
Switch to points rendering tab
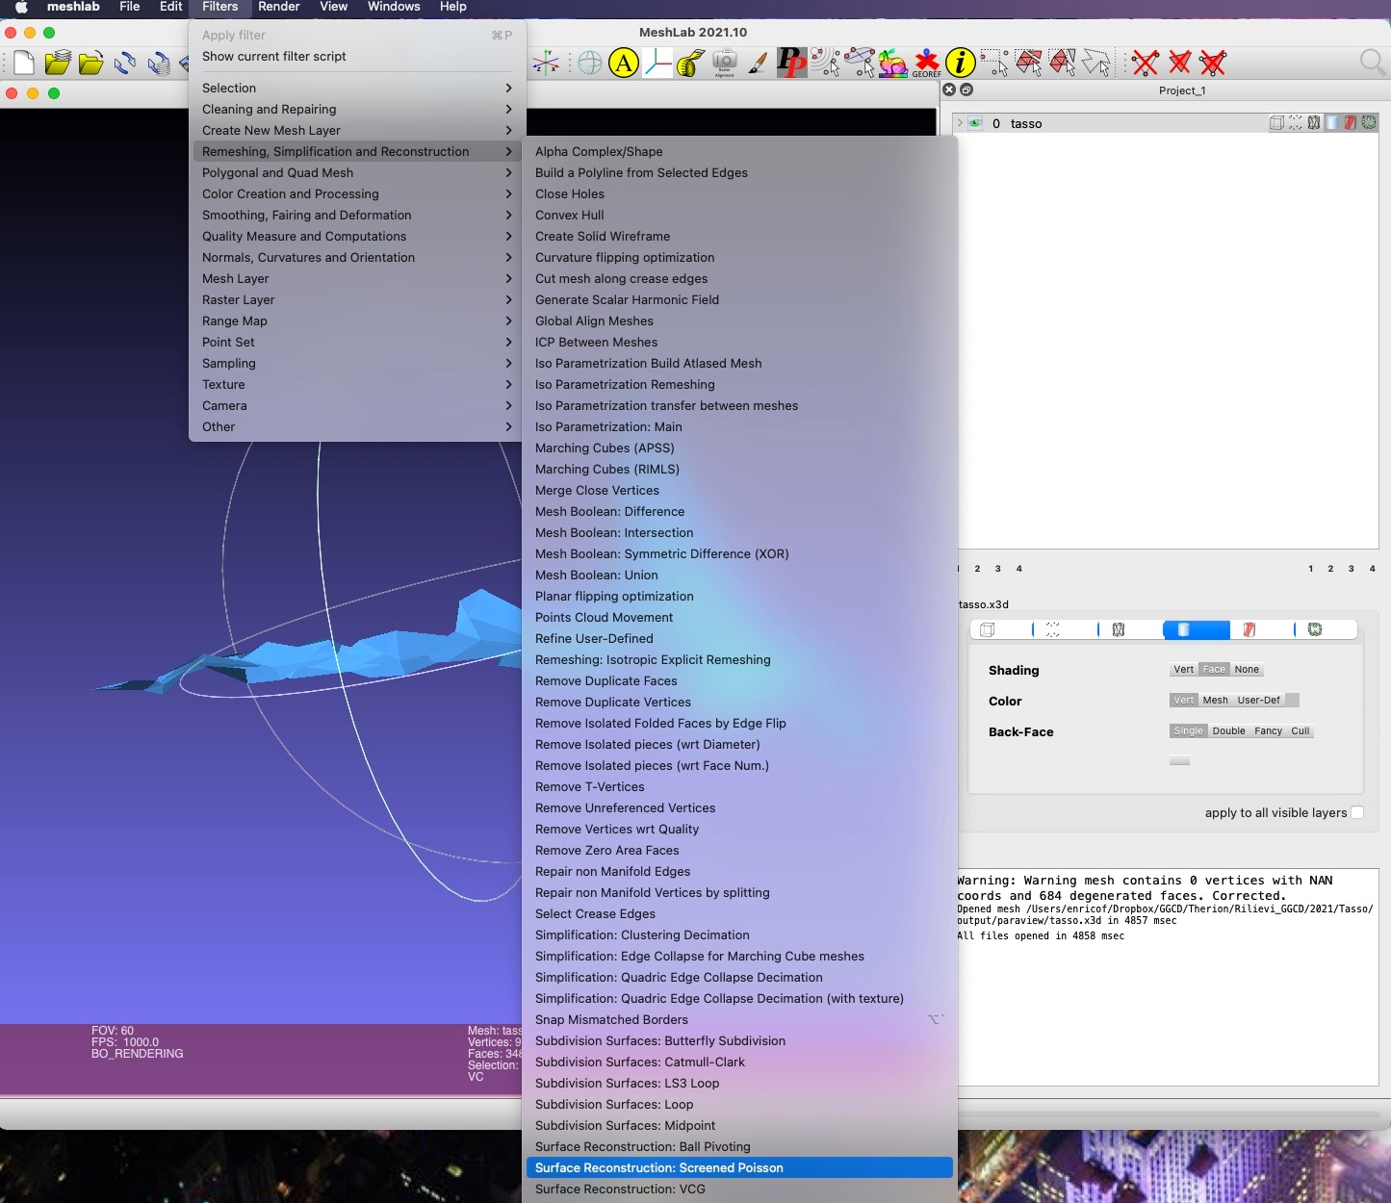[x=1052, y=629]
